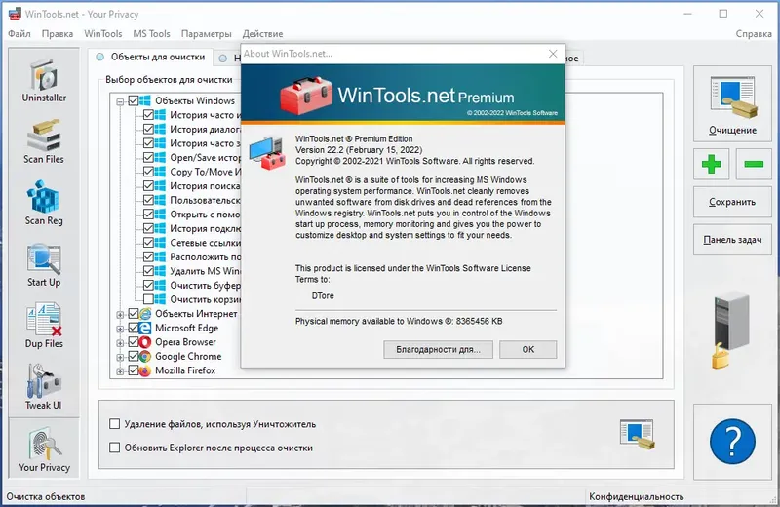This screenshot has width=780, height=507.
Task: Open the Tweak UI tool
Action: pos(44,387)
